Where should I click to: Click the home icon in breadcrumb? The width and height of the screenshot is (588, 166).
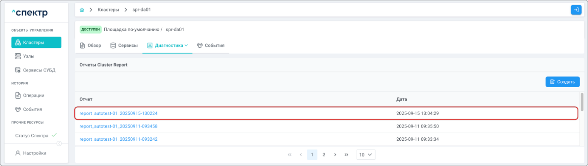pyautogui.click(x=82, y=10)
